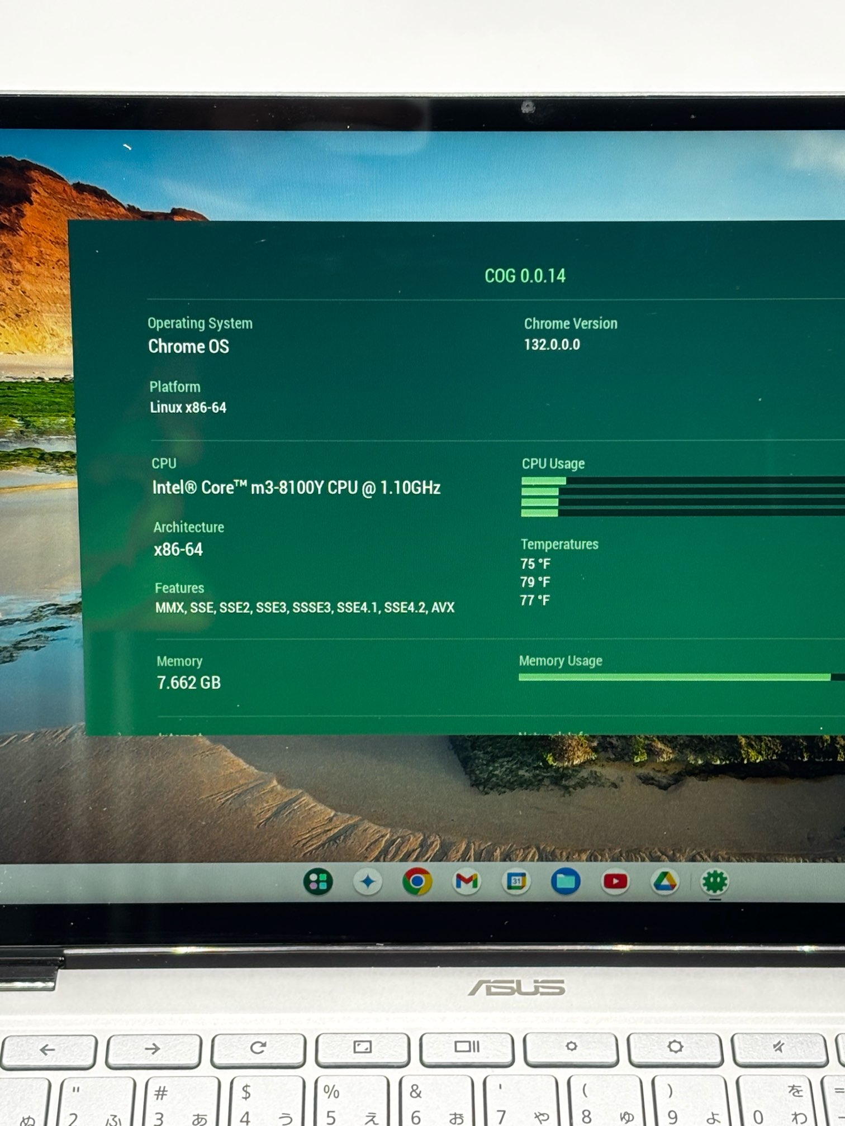The image size is (845, 1126).
Task: Select the 7.662 GB memory value
Action: point(189,683)
